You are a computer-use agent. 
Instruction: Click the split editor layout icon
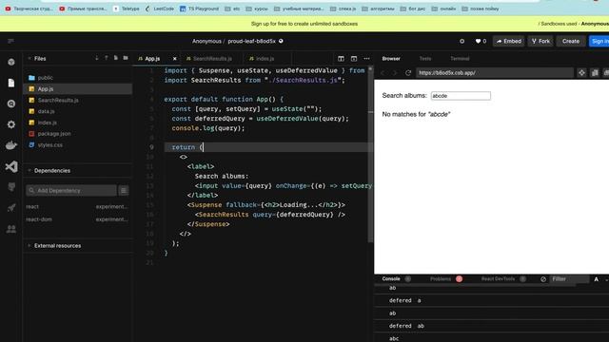[x=341, y=59]
